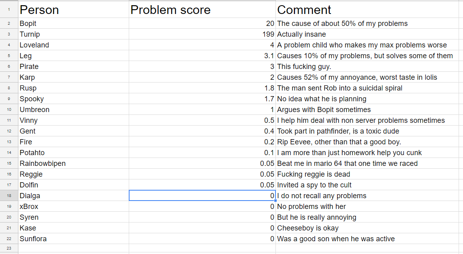Viewport: 463px width, 254px height.
Task: Click the Problem score header cell
Action: point(202,10)
